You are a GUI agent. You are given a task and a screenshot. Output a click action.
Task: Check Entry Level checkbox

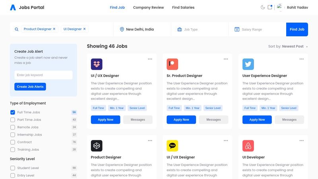[13, 175]
